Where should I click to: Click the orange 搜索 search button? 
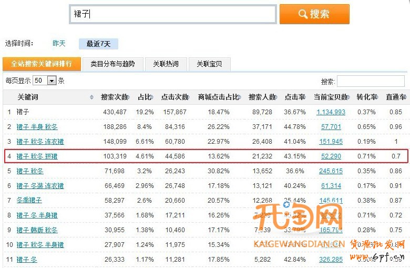314,14
